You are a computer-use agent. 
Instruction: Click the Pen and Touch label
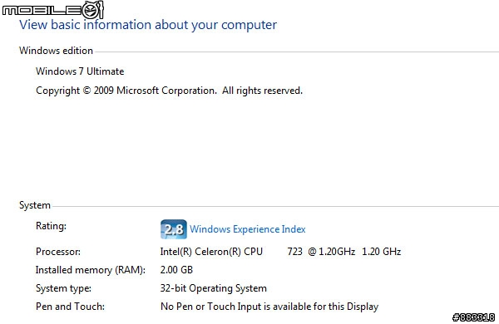pyautogui.click(x=70, y=307)
